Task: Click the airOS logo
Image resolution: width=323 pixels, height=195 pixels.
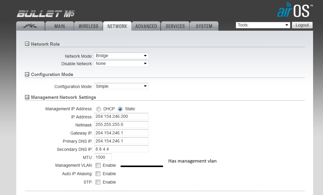Action: pyautogui.click(x=295, y=10)
